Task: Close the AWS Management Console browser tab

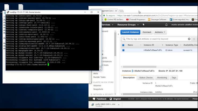Action: click(116, 11)
